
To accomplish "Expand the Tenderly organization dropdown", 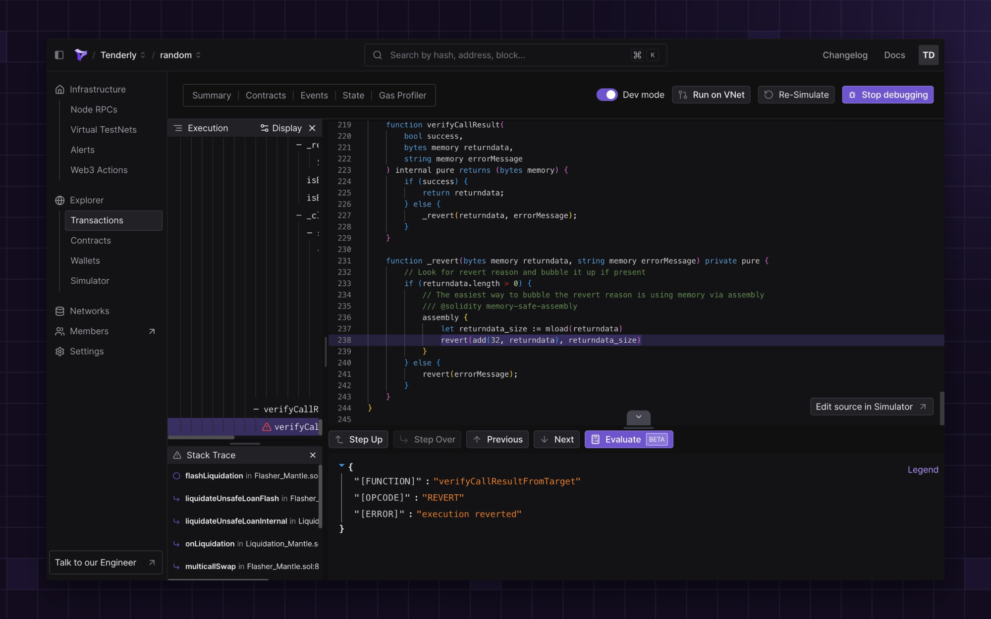I will 143,55.
